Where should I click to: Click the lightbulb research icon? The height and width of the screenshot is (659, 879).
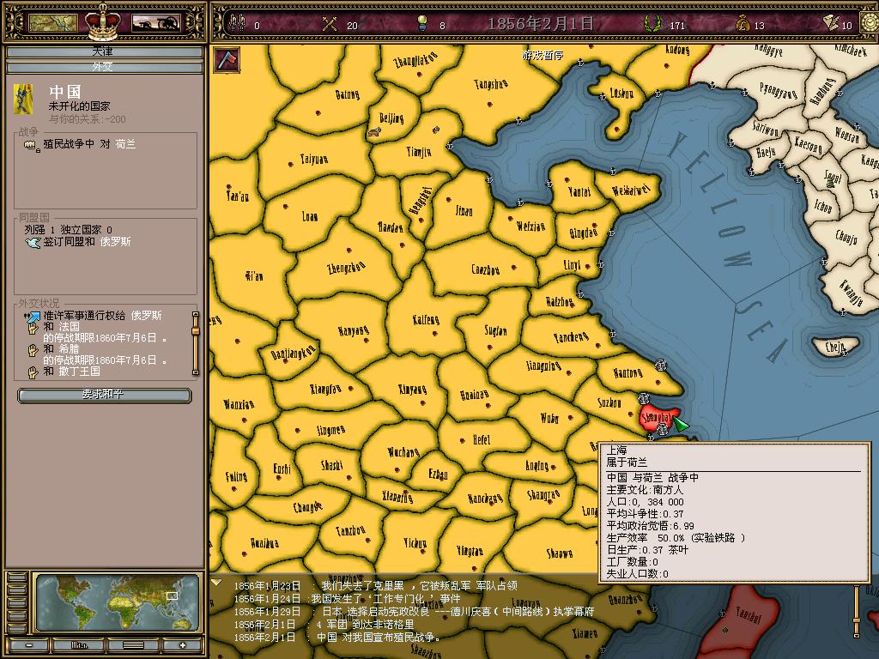(422, 23)
